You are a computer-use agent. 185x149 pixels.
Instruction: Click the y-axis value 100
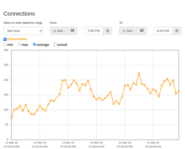tap(6, 110)
